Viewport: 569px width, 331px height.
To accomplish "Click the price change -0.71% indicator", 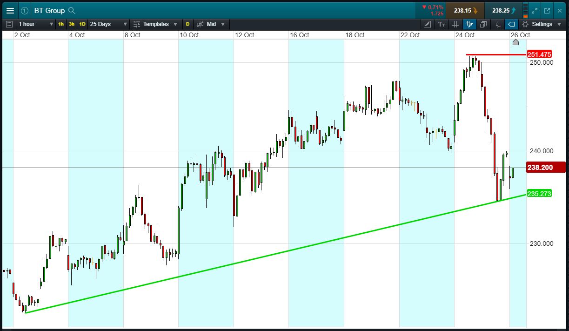I will pos(433,7).
